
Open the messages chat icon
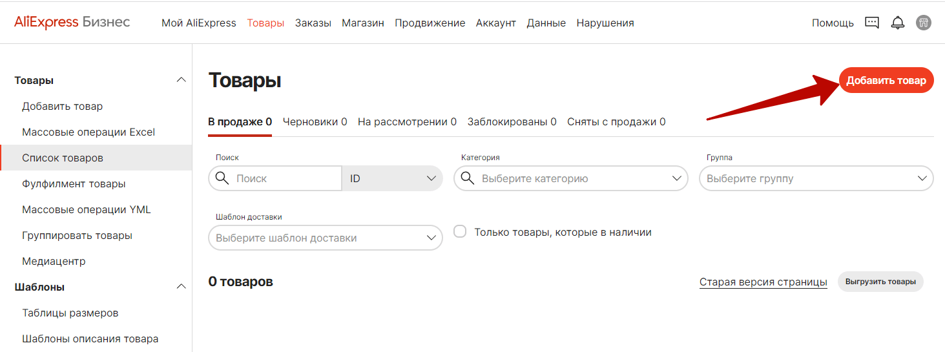pos(872,23)
